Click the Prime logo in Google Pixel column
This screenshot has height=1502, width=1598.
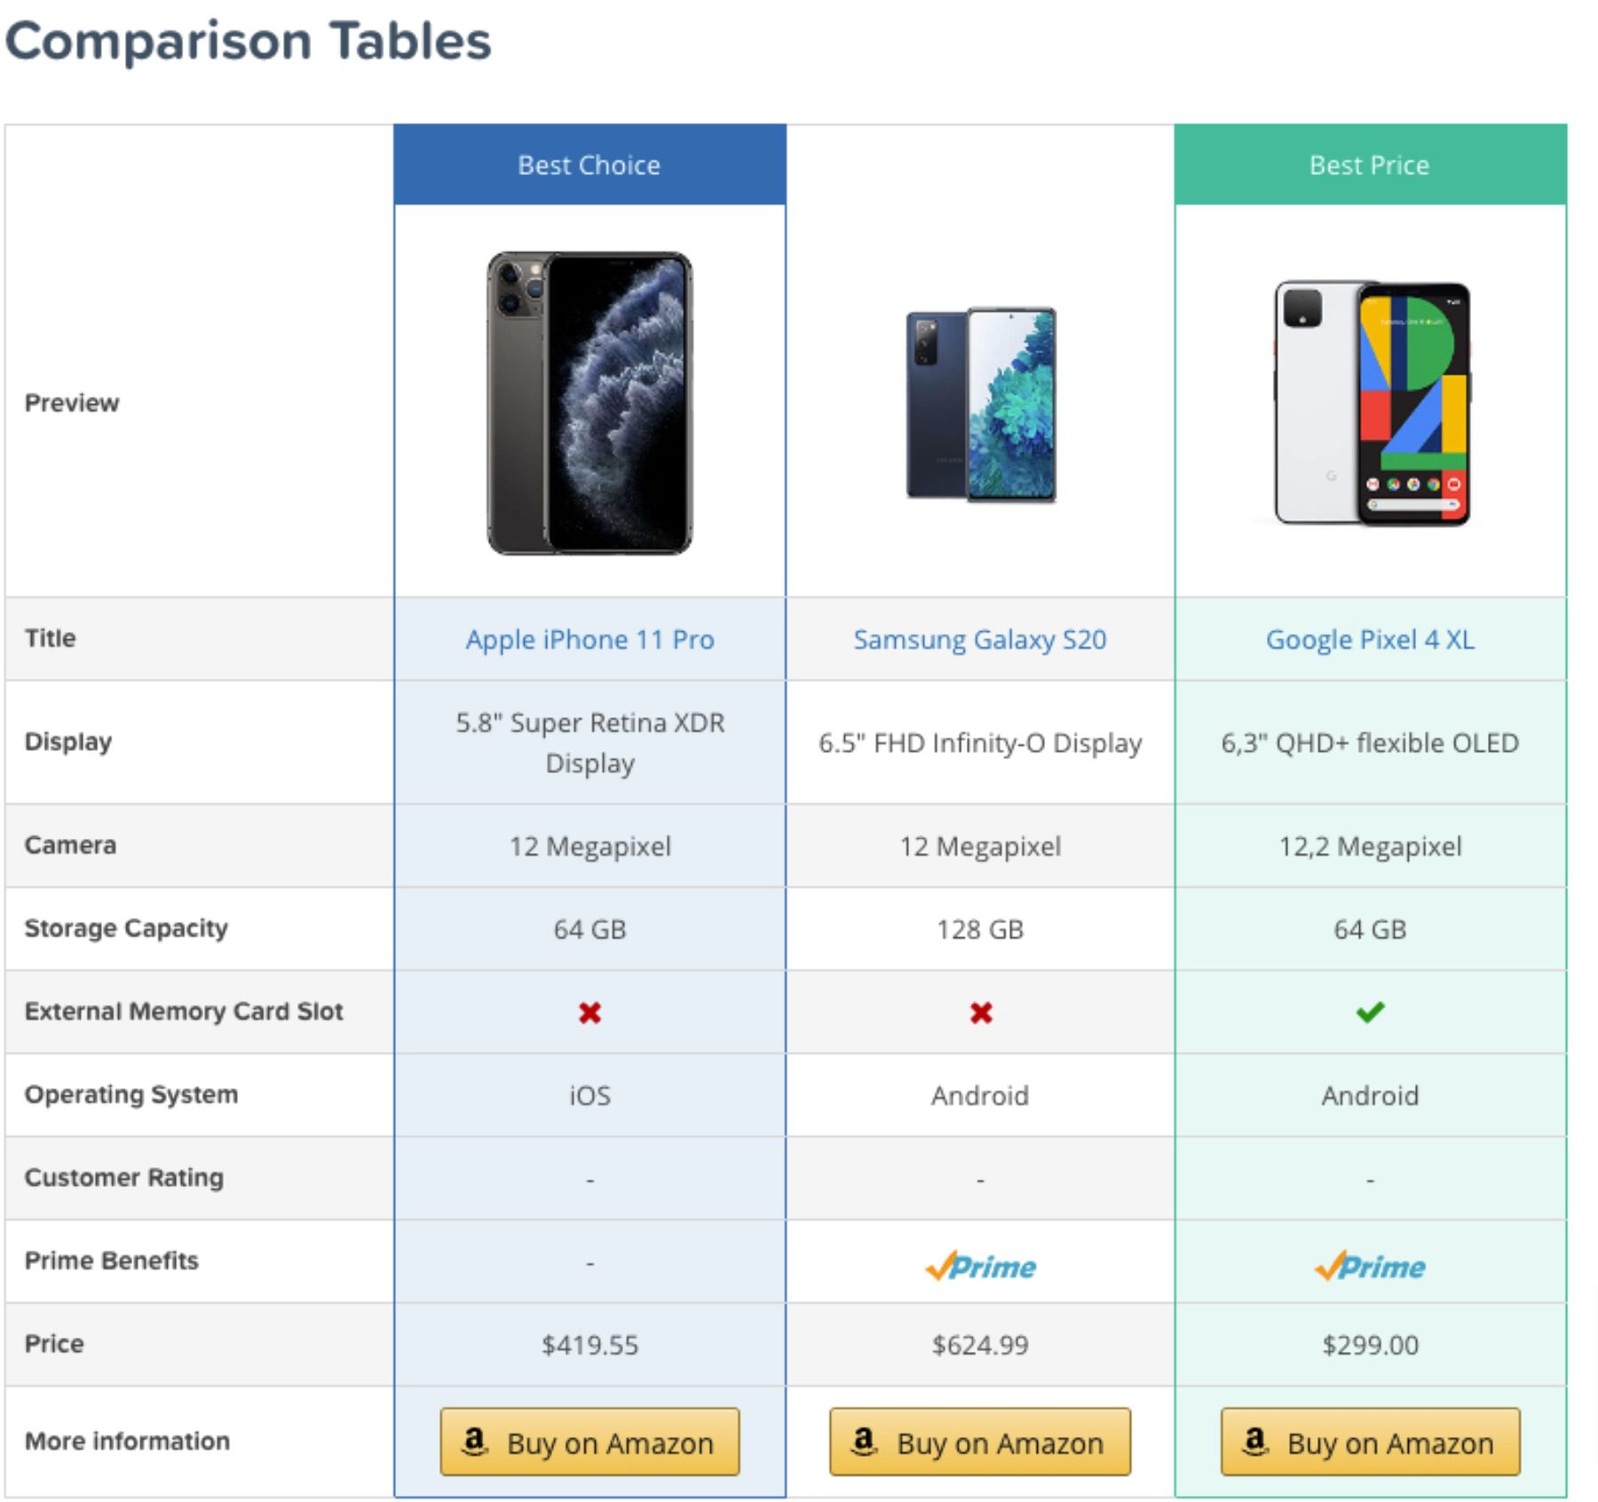(1370, 1266)
